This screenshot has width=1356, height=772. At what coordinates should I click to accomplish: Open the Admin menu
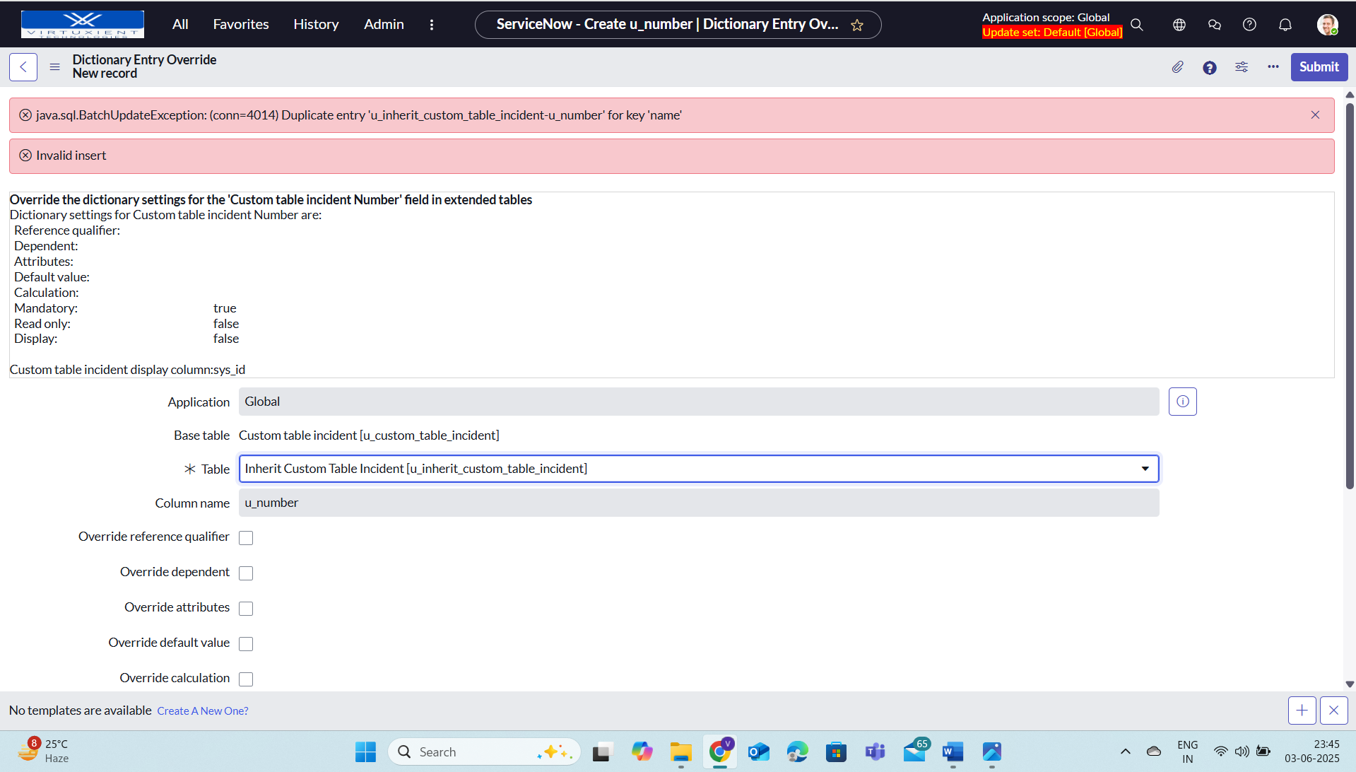384,24
